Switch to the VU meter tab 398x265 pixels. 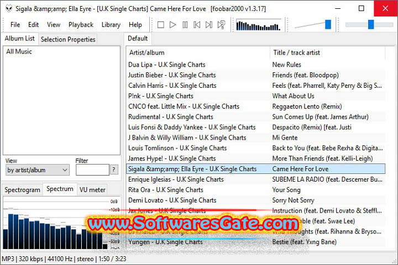[92, 190]
